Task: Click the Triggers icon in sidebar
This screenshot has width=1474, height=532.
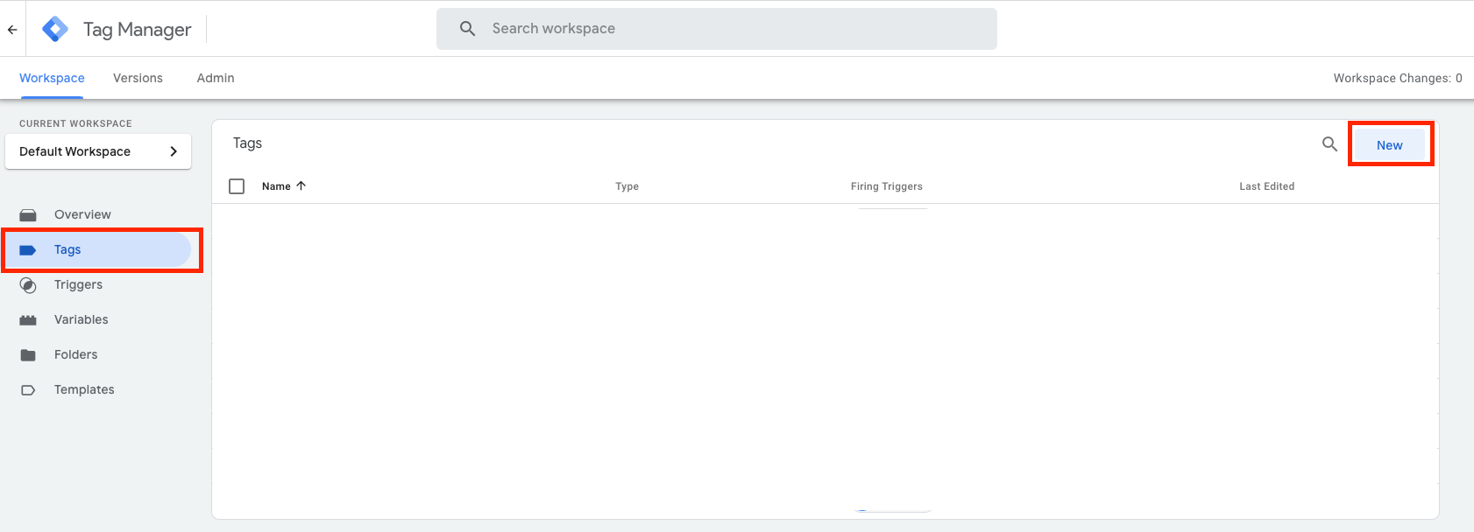Action: pyautogui.click(x=28, y=284)
